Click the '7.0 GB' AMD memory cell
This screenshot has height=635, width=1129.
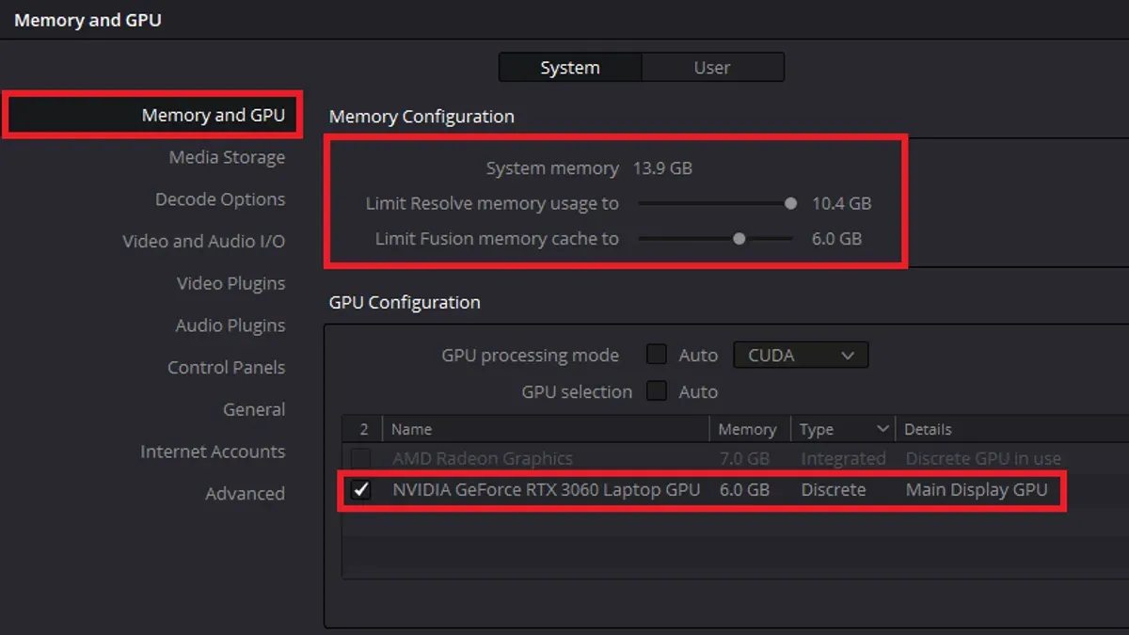(x=744, y=458)
